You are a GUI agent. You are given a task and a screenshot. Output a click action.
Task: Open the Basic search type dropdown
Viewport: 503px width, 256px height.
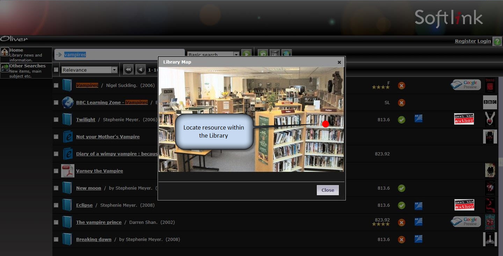pos(236,54)
